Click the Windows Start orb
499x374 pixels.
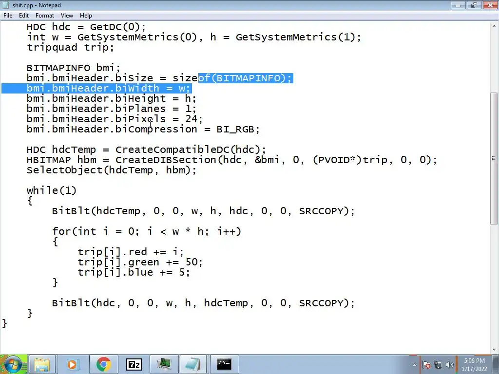[13, 364]
